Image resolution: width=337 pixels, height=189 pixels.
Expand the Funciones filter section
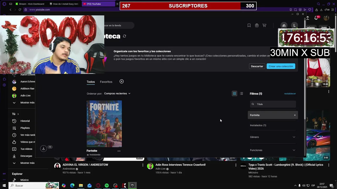point(272,150)
